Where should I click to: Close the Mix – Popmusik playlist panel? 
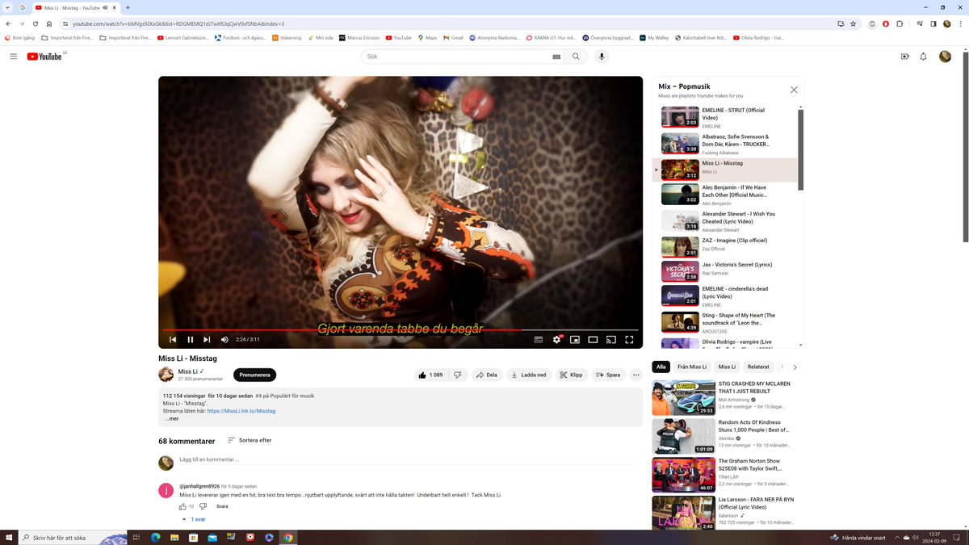(794, 90)
